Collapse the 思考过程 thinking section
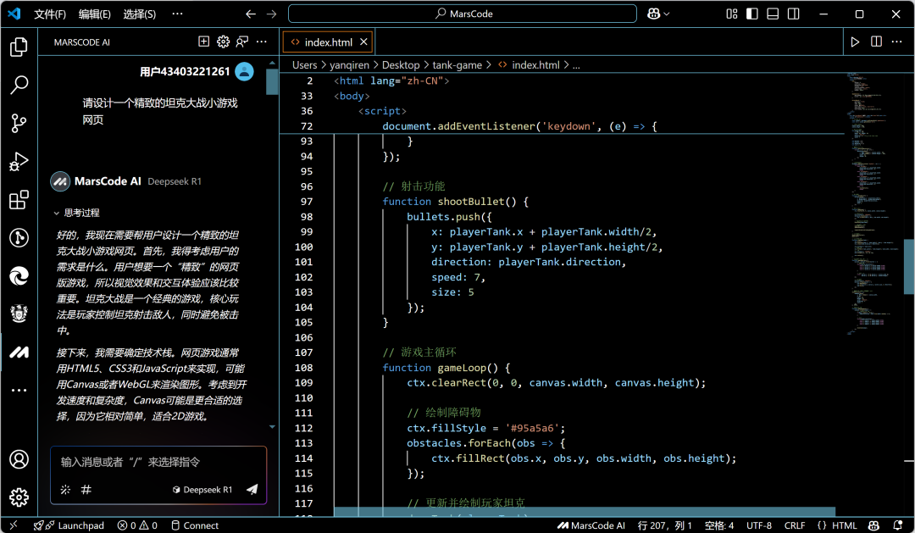915x533 pixels. click(x=76, y=213)
